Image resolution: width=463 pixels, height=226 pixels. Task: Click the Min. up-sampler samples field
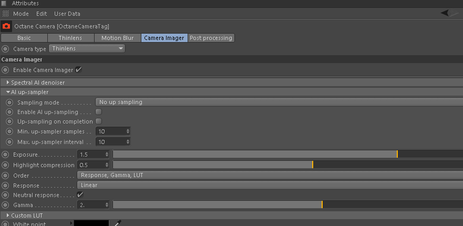point(109,131)
